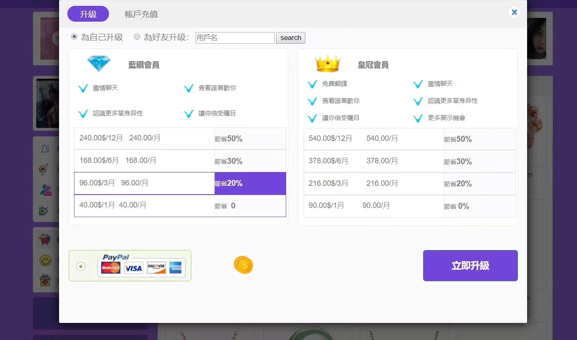This screenshot has width=577, height=340.
Task: Click the smiley face icon in background sidebar
Action: coord(45,260)
